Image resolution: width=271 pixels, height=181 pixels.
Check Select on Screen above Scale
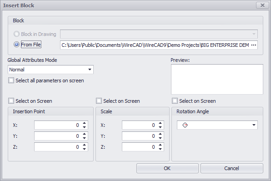coord(99,101)
